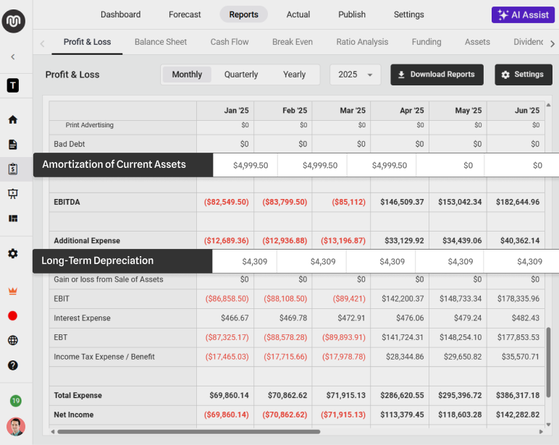Go to the Forecast menu
The height and width of the screenshot is (445, 559).
pos(185,14)
